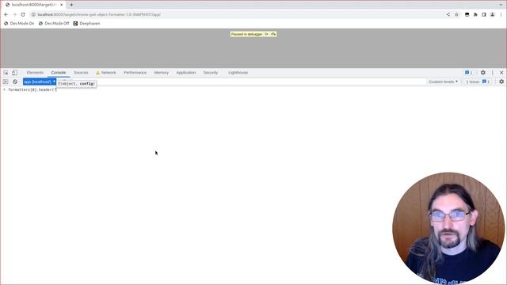Switch to the Sources tab
The height and width of the screenshot is (285, 507).
(81, 73)
